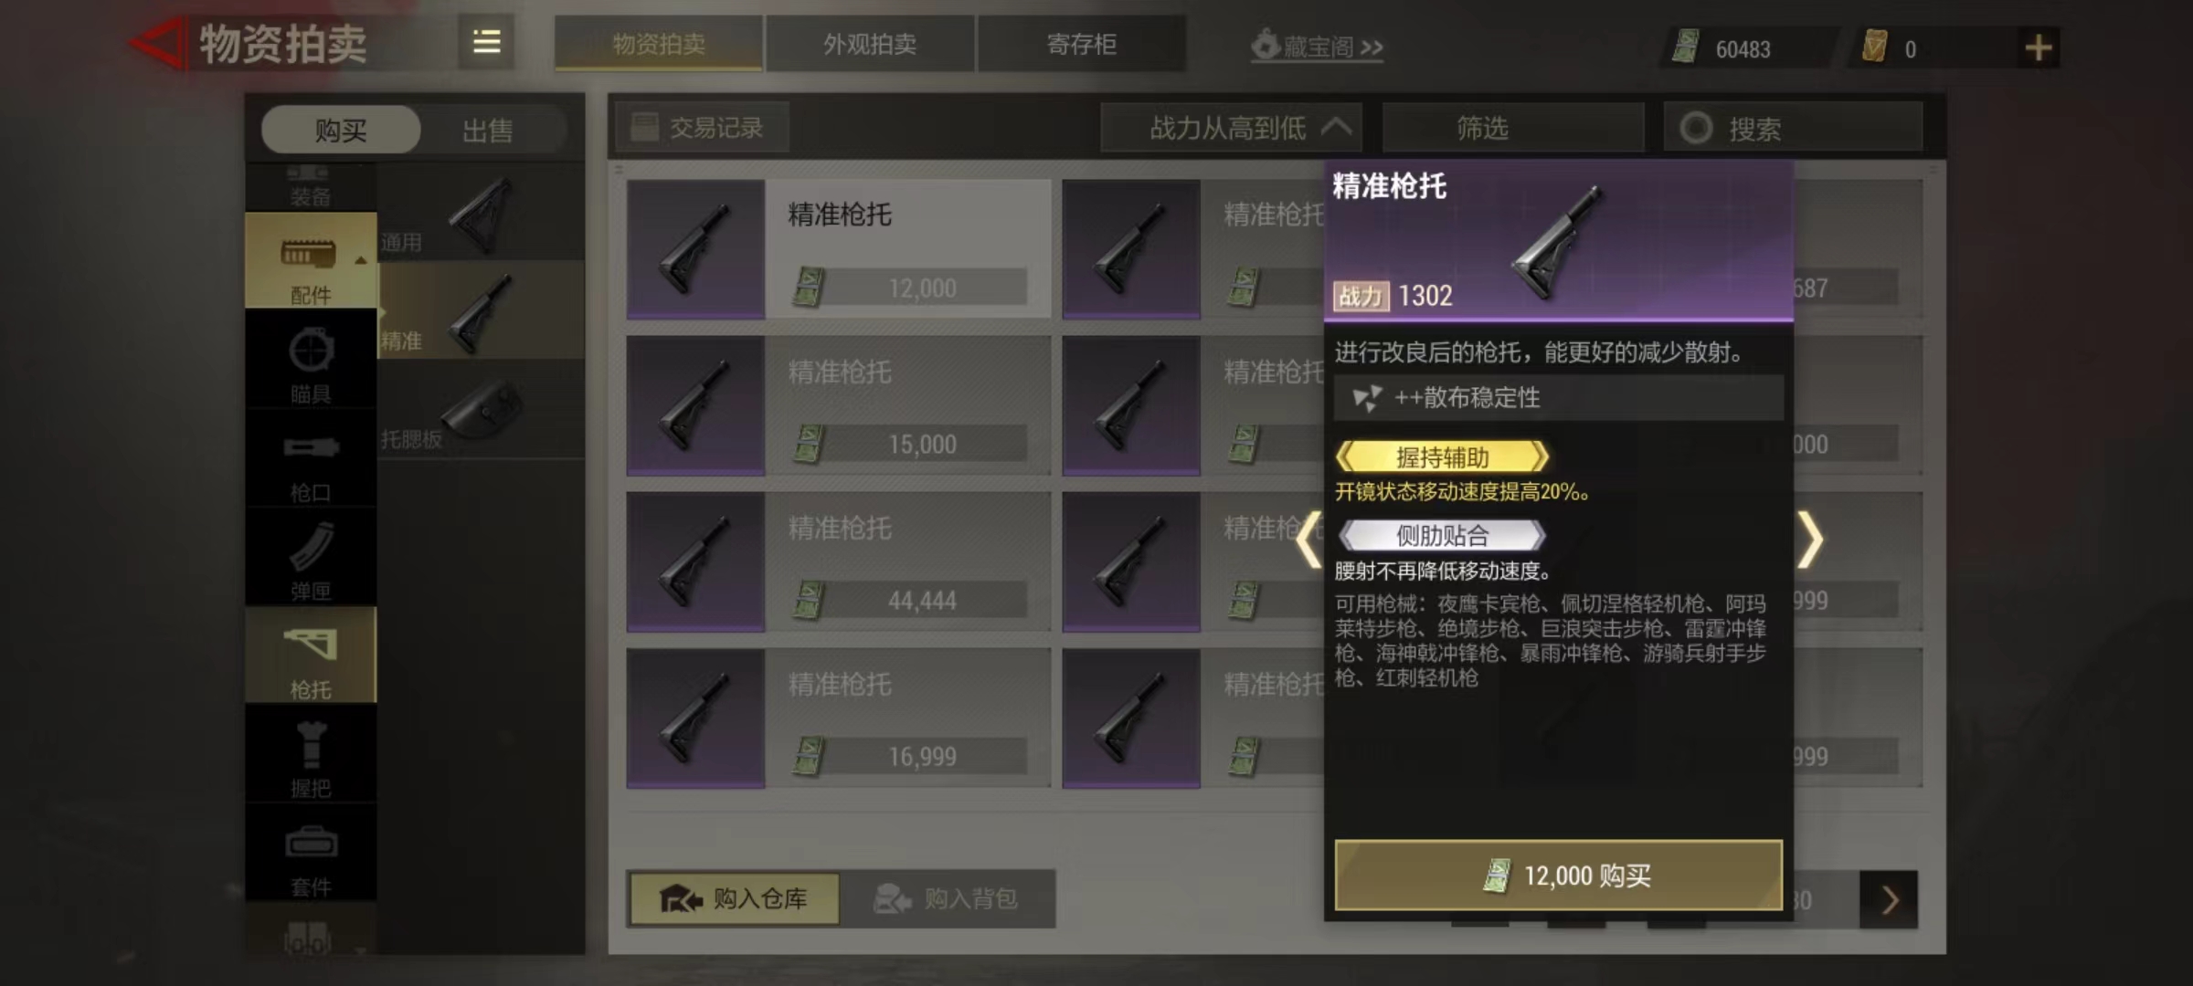This screenshot has height=986, width=2193.
Task: Switch to the 购买 buy mode
Action: [341, 130]
